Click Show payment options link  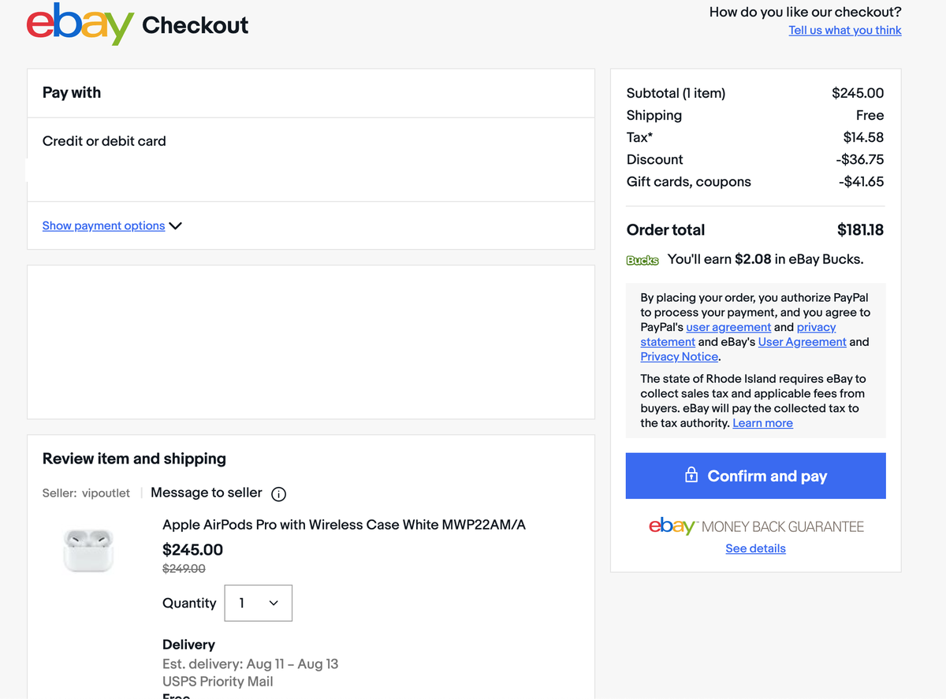pyautogui.click(x=104, y=225)
